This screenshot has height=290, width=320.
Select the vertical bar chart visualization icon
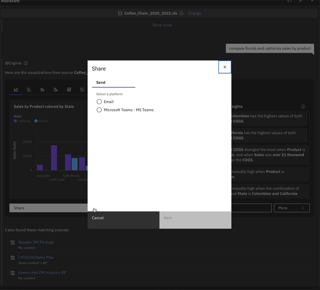click(16, 89)
